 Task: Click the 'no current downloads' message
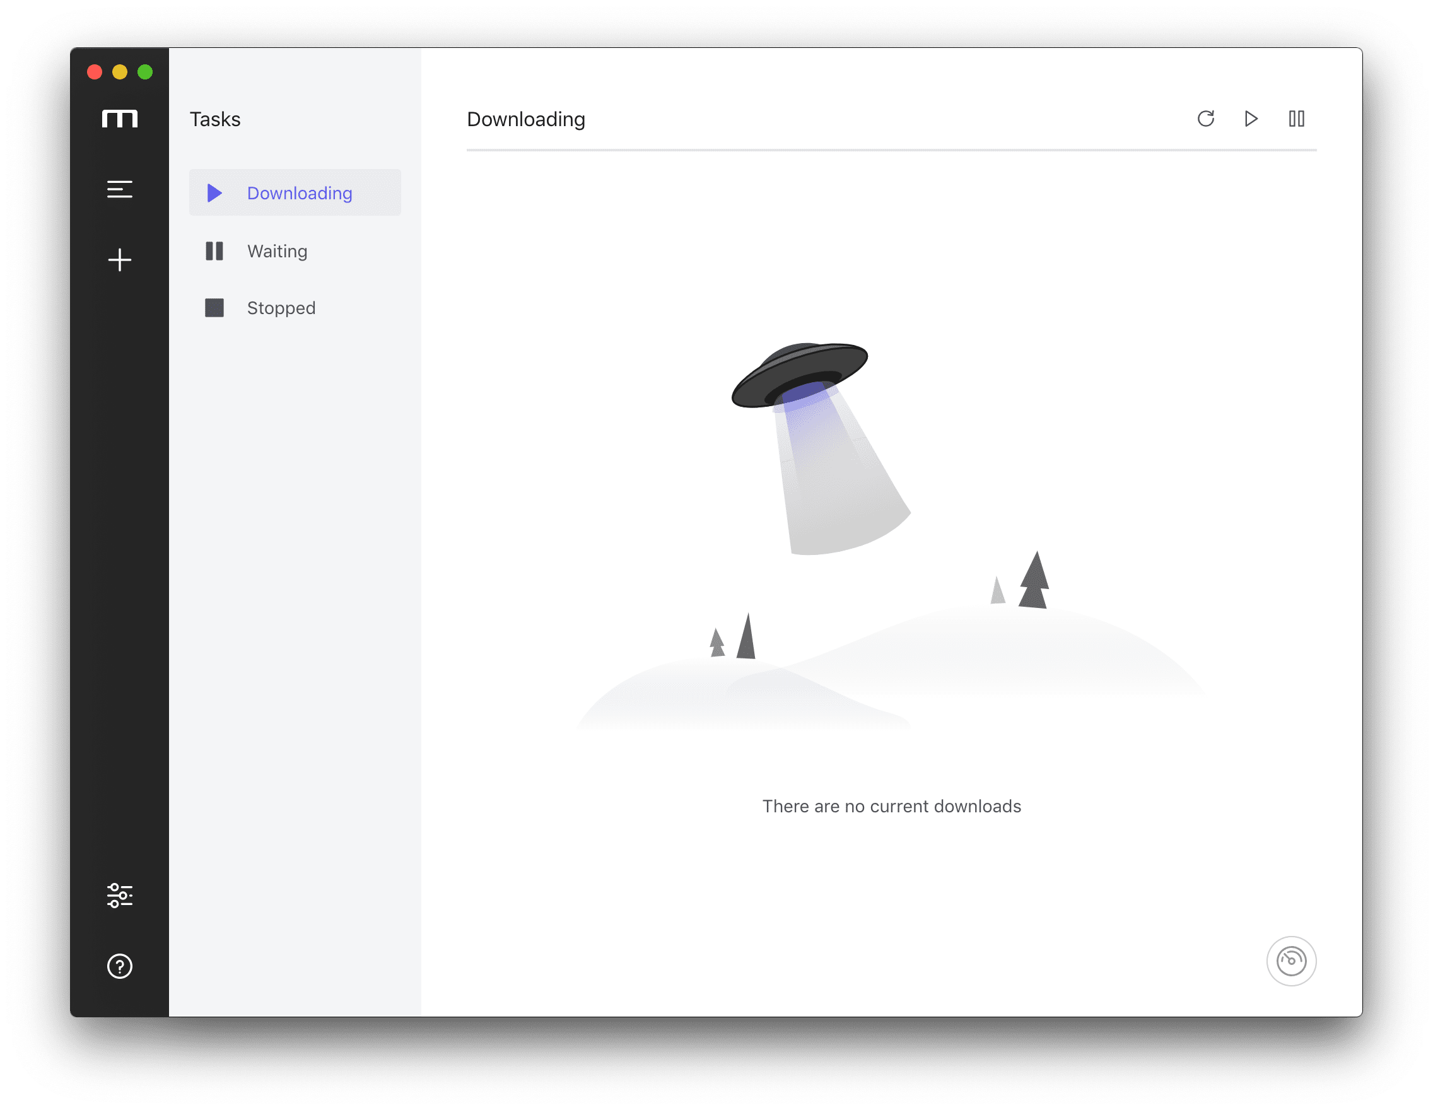click(892, 806)
